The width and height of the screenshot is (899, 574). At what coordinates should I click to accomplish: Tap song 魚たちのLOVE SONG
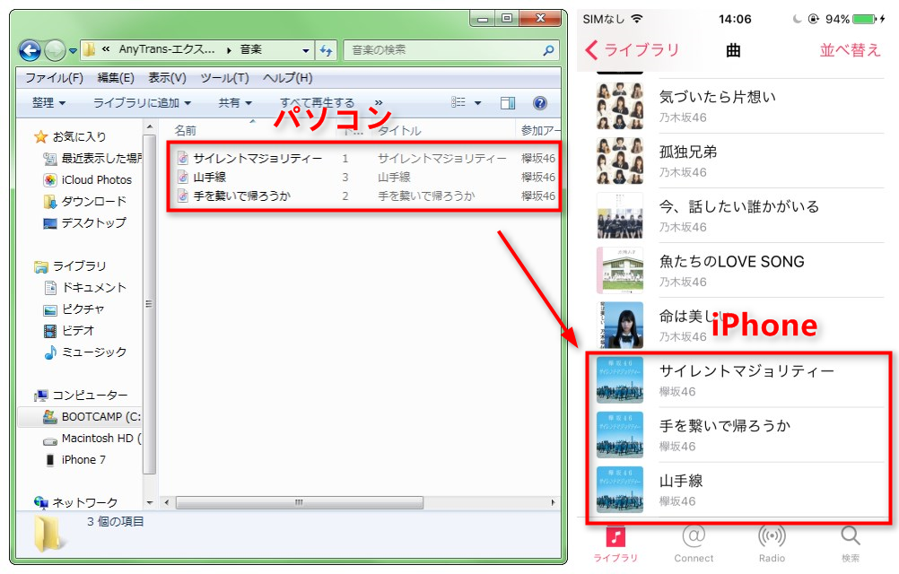click(x=740, y=270)
